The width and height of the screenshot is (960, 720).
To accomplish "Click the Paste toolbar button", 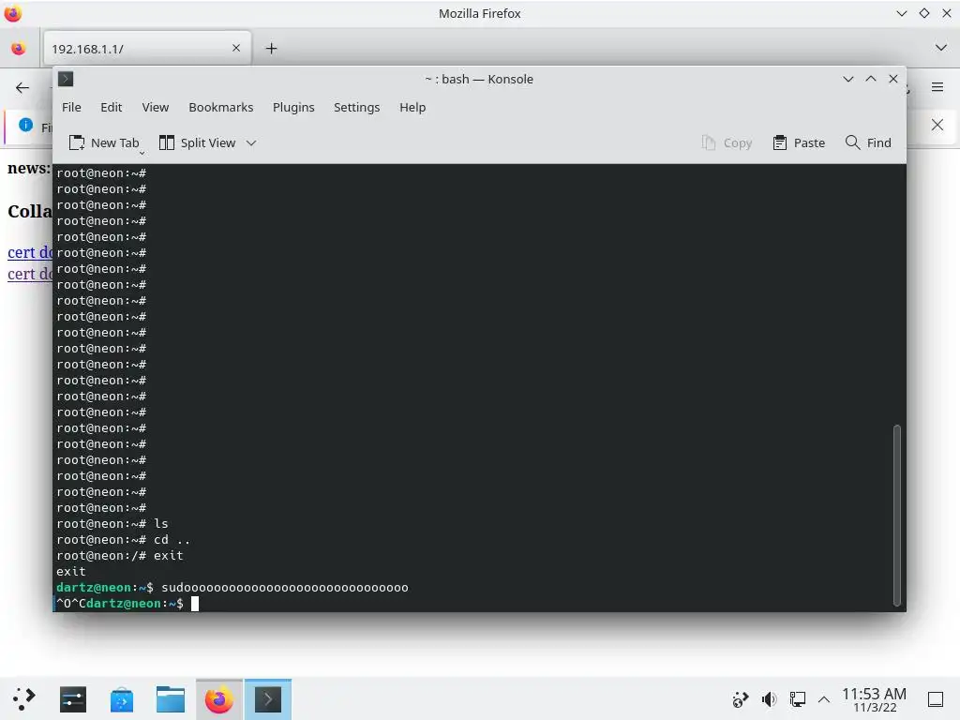I will 799,142.
